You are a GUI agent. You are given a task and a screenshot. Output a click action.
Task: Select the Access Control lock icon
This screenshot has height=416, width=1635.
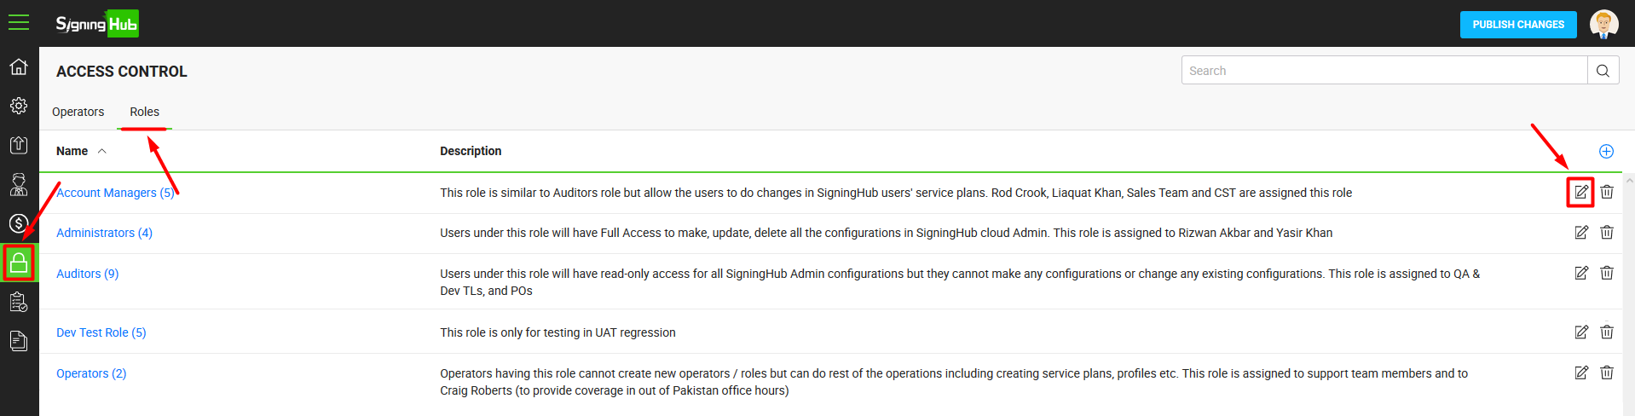[19, 263]
